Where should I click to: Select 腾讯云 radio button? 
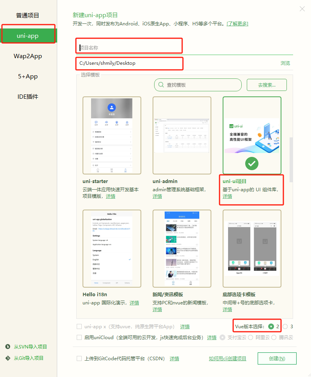pyautogui.click(x=274, y=337)
